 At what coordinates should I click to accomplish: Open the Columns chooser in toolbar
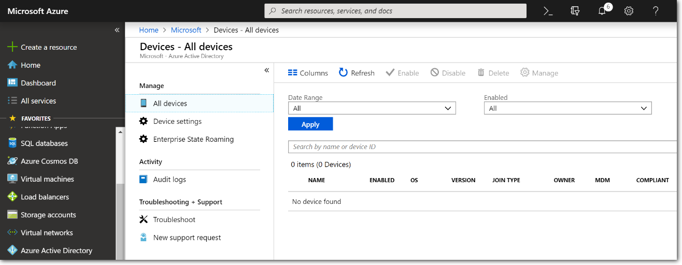pyautogui.click(x=308, y=73)
